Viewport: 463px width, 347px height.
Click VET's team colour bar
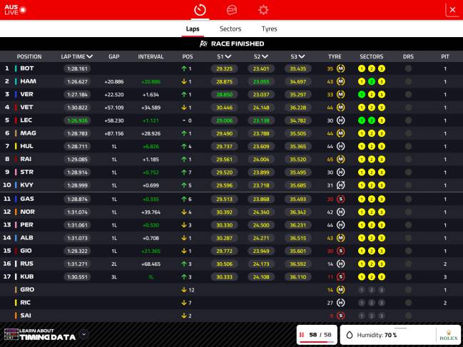[x=16, y=108]
